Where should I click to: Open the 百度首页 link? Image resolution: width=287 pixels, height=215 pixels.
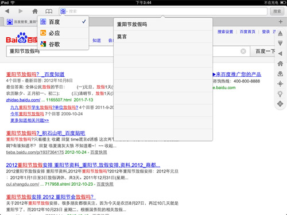247,32
